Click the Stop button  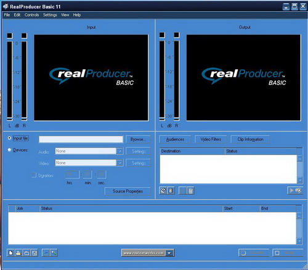(x=288, y=253)
